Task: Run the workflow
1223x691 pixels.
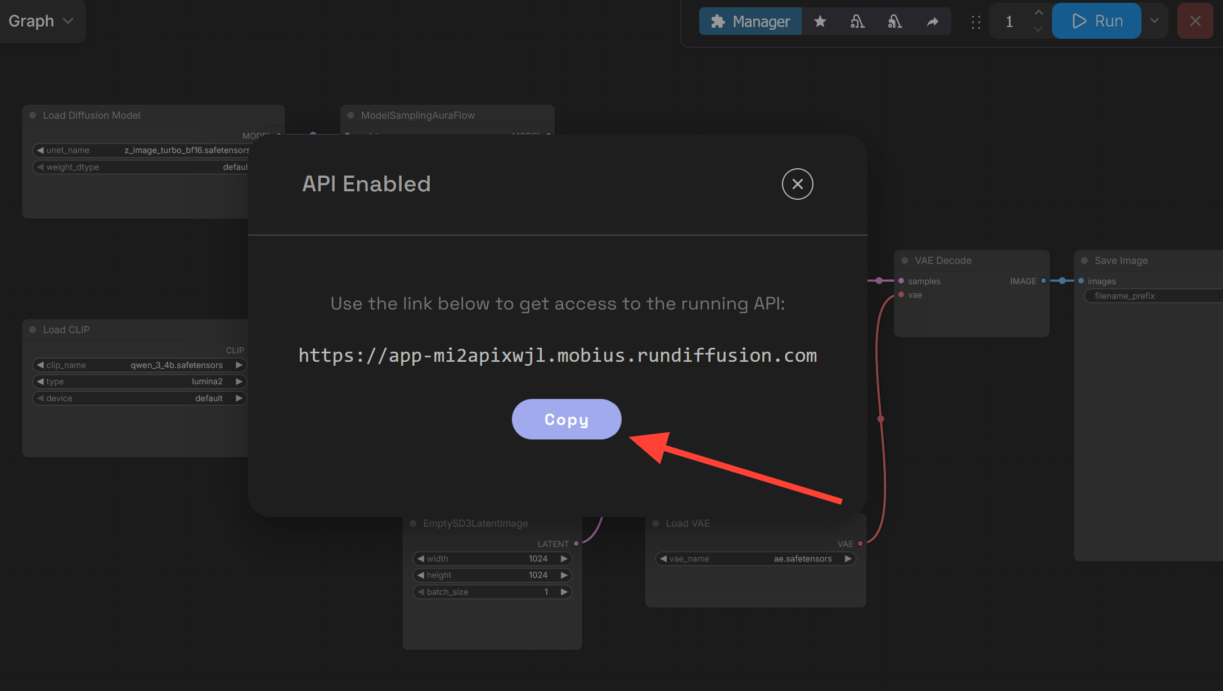Action: (x=1096, y=21)
